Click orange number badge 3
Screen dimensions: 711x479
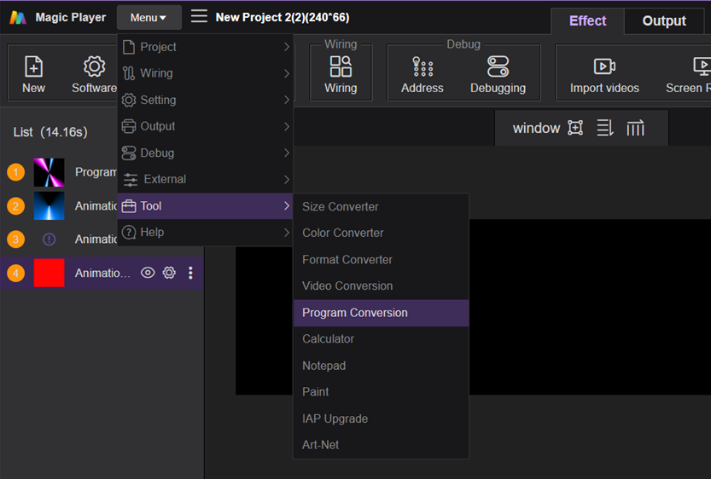click(16, 239)
